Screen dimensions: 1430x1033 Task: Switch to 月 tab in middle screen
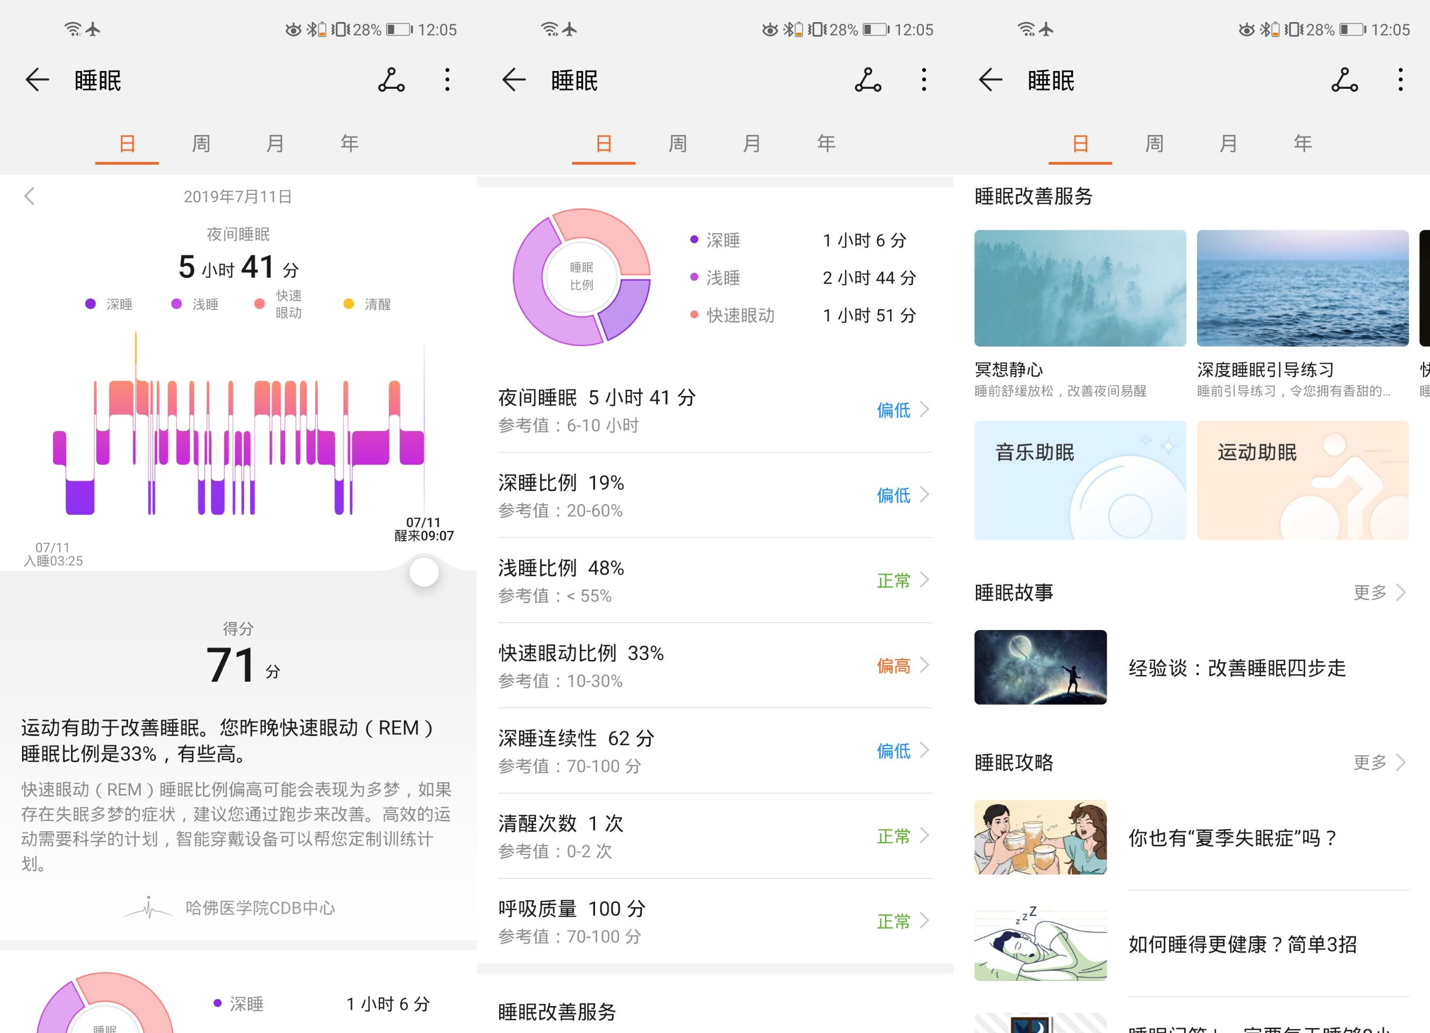point(752,144)
